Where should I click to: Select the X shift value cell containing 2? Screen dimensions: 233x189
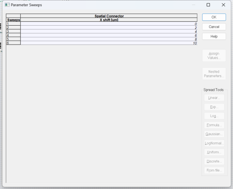point(109,28)
